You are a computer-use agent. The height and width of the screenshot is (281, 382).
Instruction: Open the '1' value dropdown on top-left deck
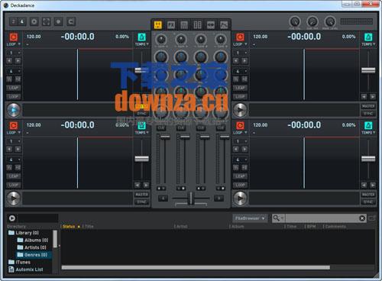(14, 53)
